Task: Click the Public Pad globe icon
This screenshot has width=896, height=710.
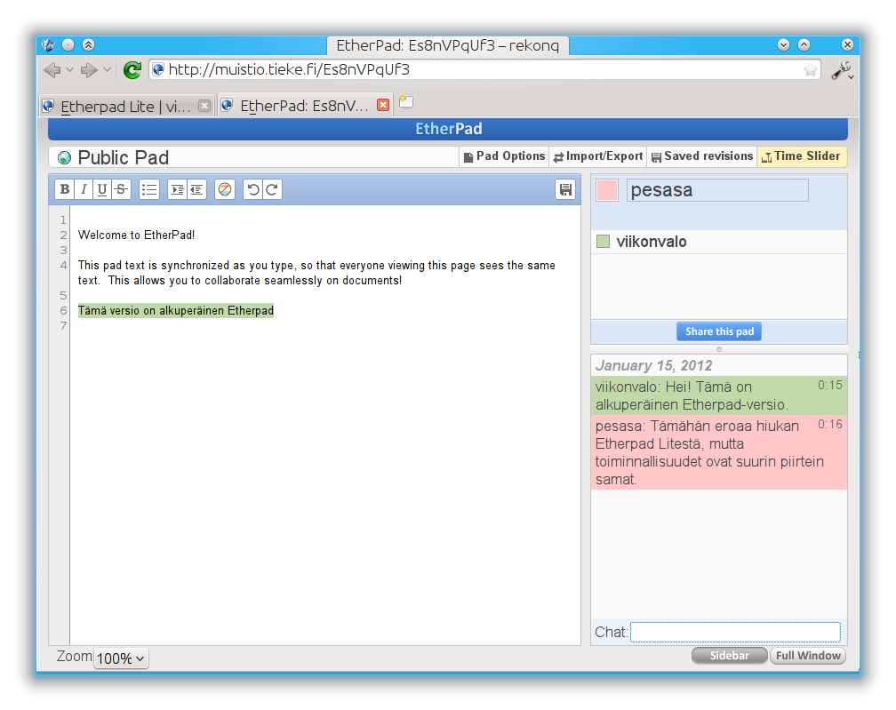Action: click(64, 157)
